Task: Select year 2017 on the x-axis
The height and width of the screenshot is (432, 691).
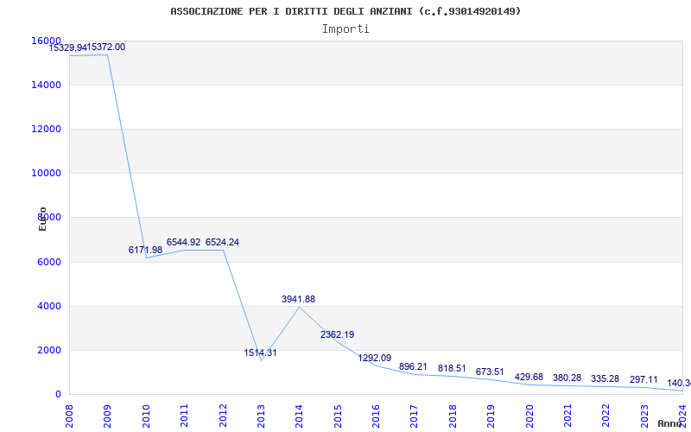Action: tap(415, 416)
